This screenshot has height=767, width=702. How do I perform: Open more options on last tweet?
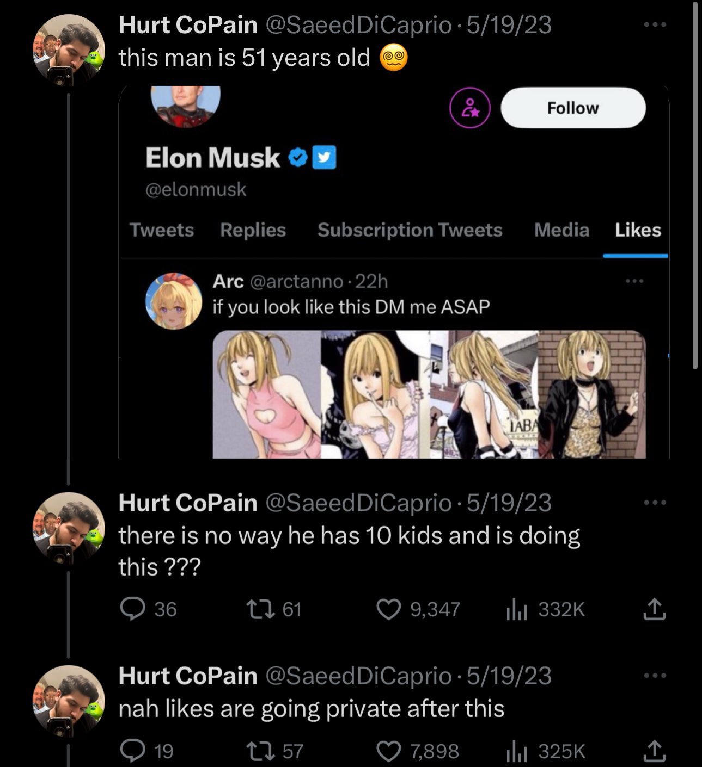(654, 676)
